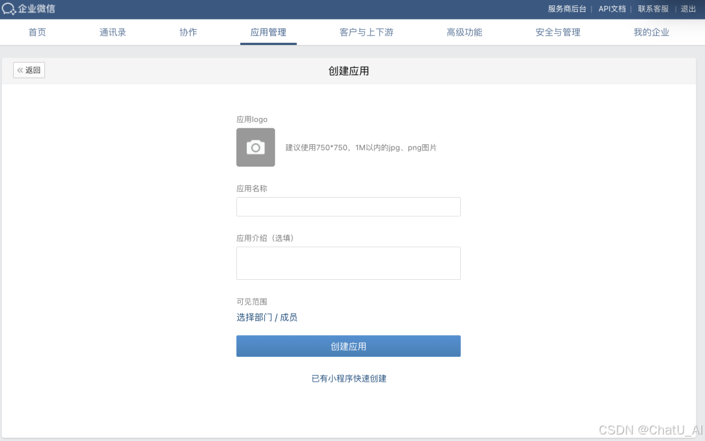Open 已有小程序快速创建 link
The image size is (705, 441).
click(x=349, y=378)
